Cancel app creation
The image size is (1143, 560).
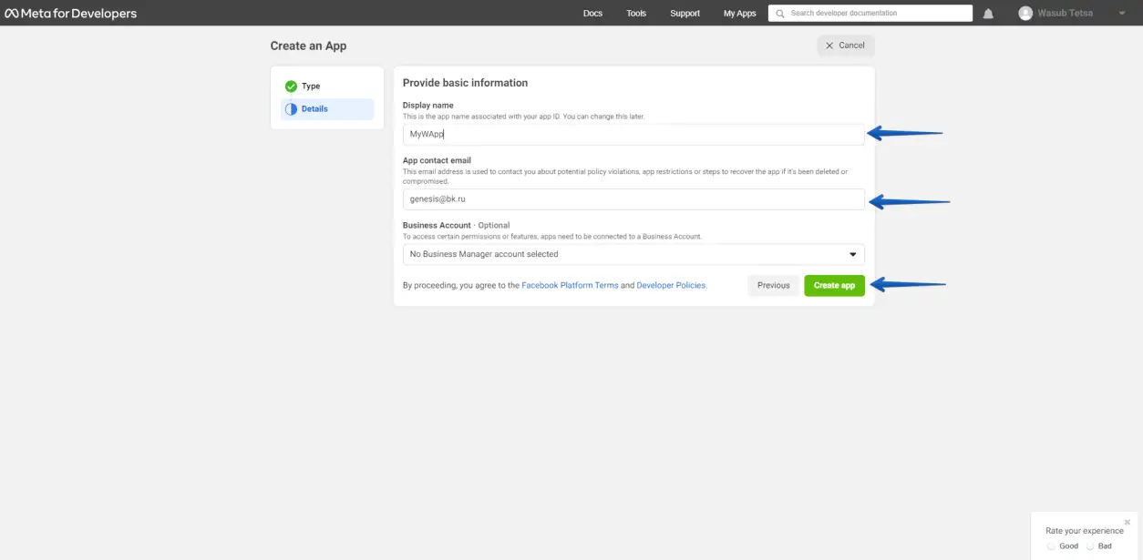click(846, 46)
